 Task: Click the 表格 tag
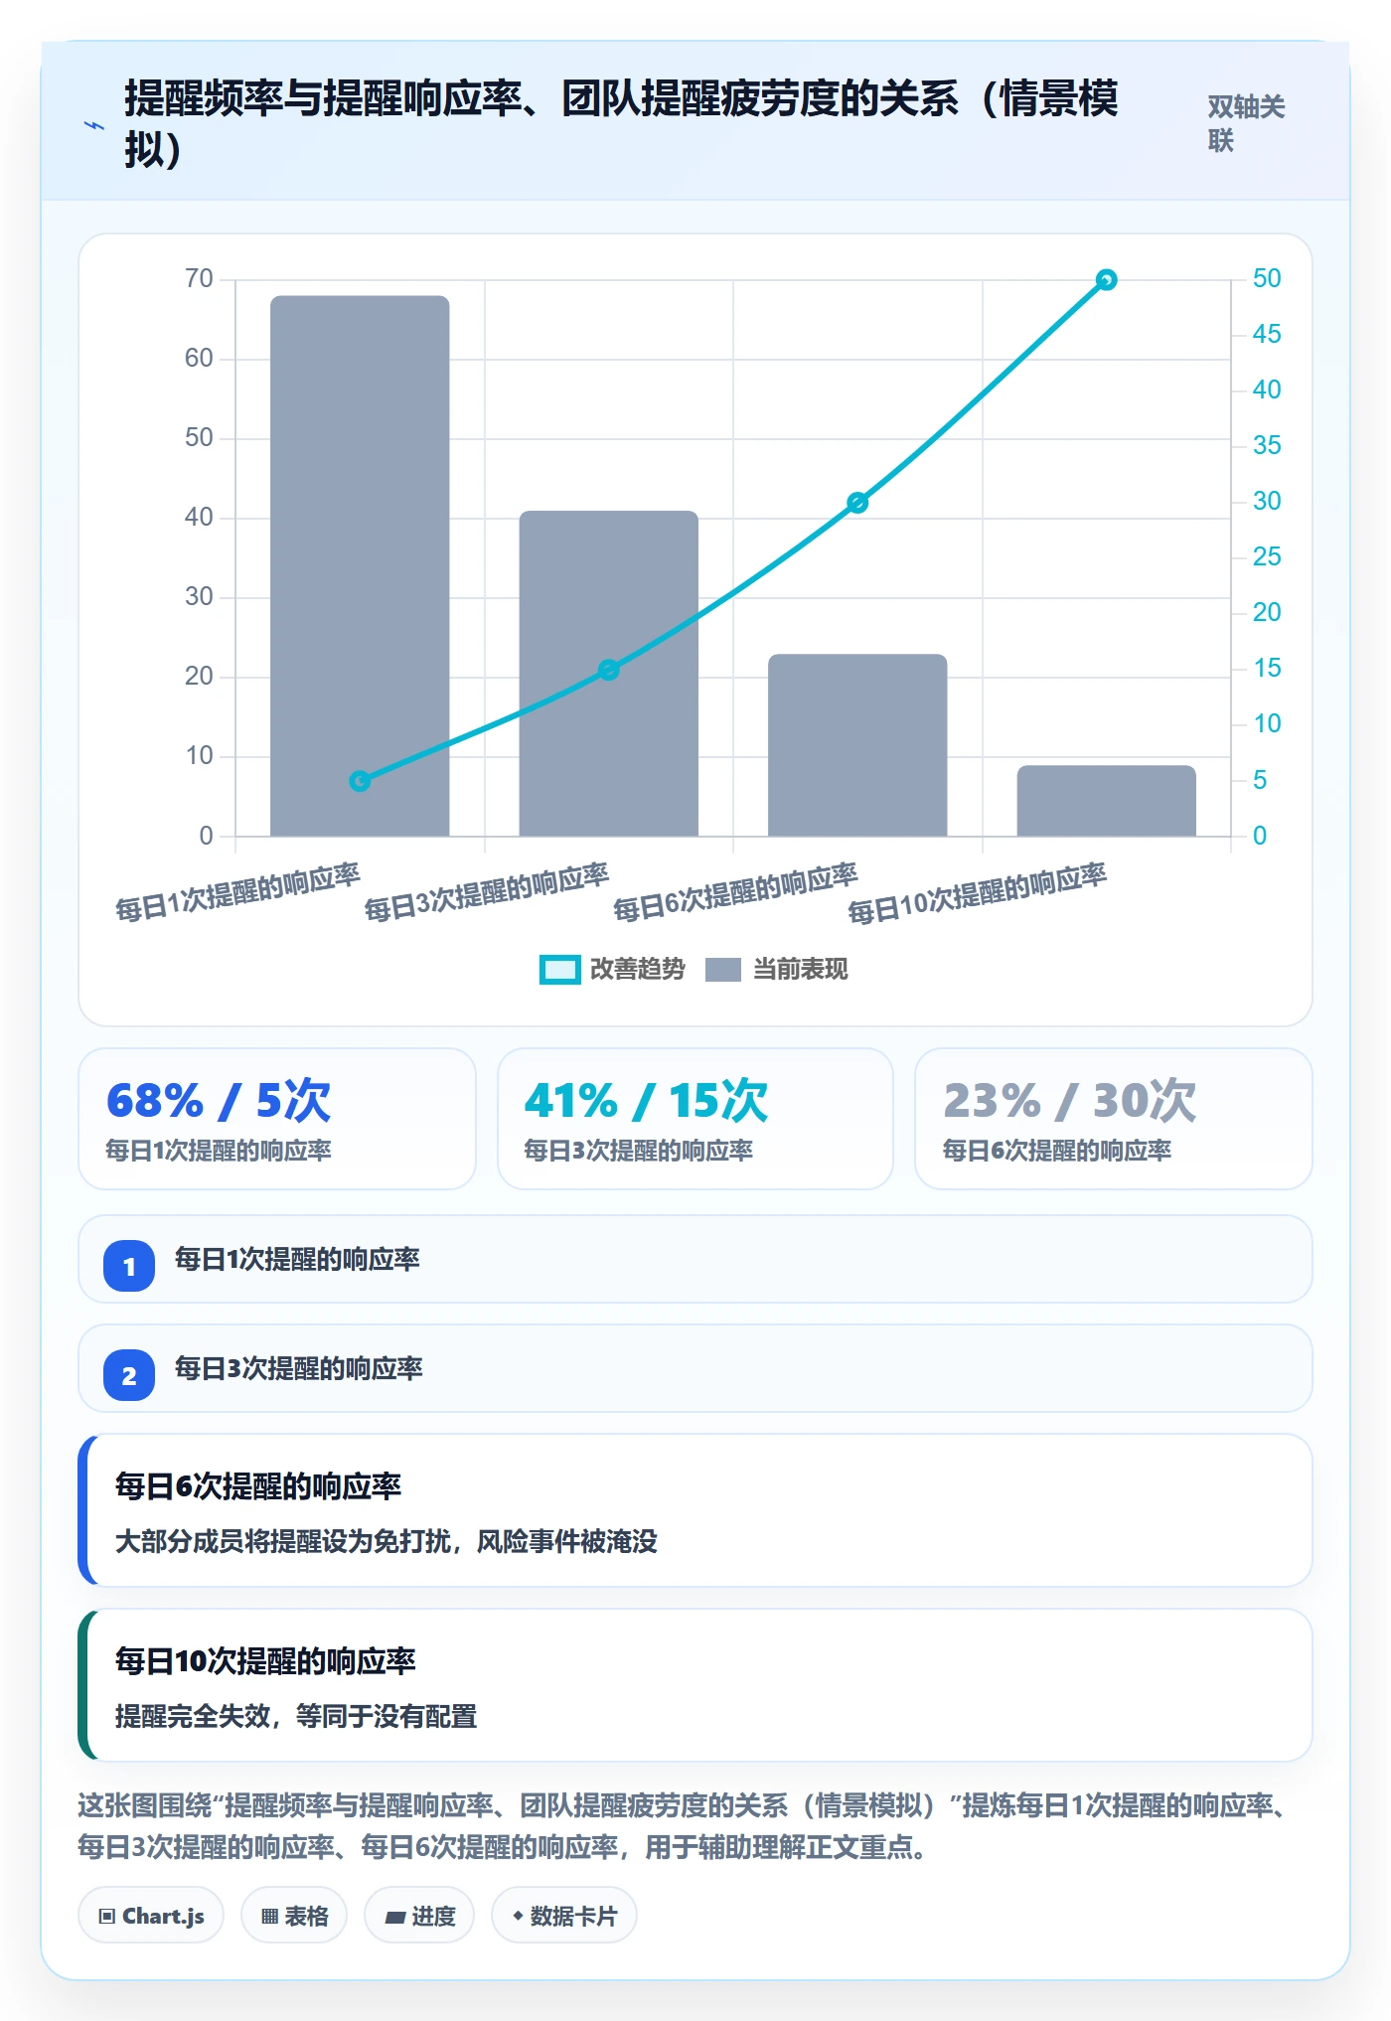(x=294, y=1916)
